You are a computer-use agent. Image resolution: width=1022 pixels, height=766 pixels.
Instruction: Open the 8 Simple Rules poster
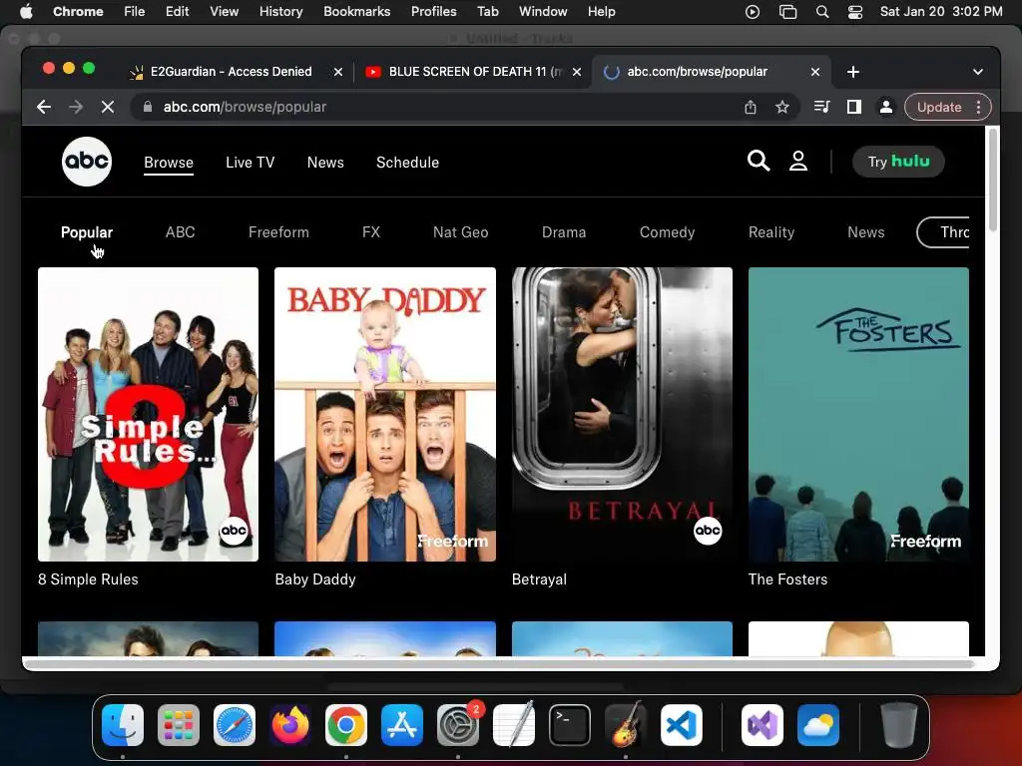148,414
